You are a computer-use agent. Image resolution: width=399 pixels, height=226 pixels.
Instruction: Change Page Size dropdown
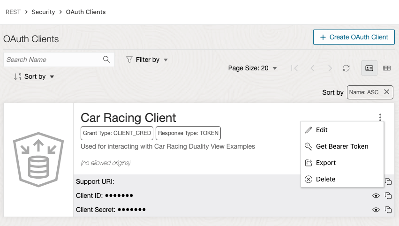[252, 68]
